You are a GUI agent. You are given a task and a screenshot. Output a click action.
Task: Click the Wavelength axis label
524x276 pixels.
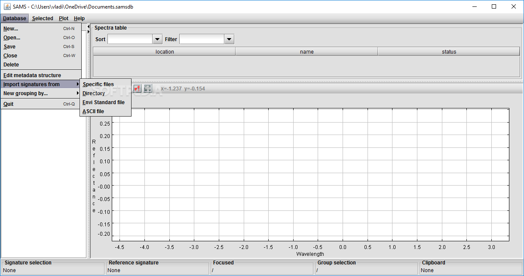pos(310,254)
